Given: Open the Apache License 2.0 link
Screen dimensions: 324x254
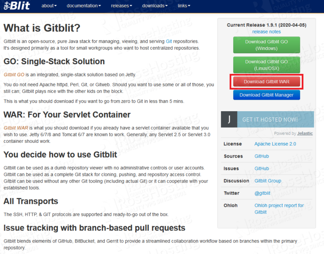Looking at the screenshot, I should 275,144.
